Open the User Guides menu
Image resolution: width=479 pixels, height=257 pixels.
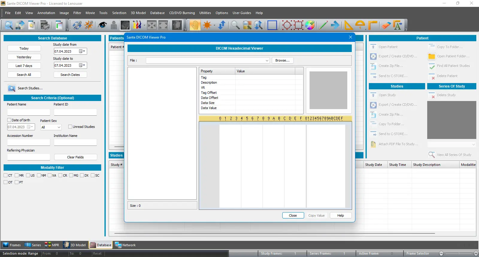pos(242,13)
